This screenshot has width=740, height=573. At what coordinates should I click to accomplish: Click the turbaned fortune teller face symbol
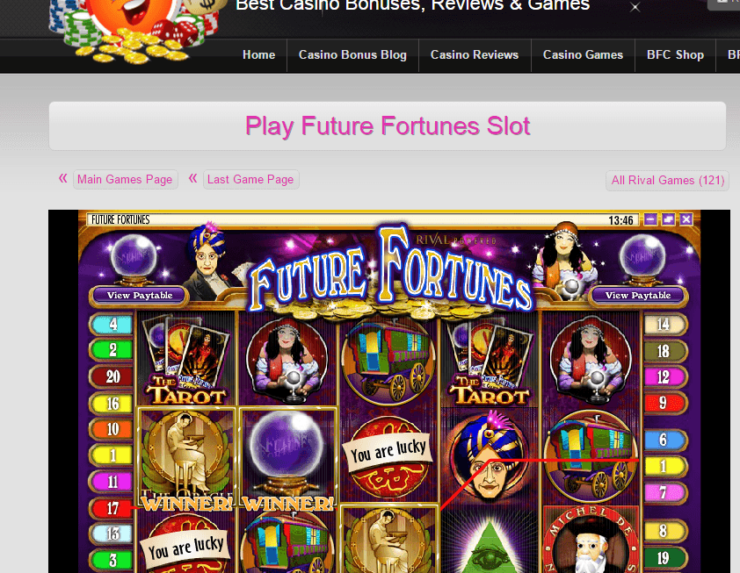point(490,455)
